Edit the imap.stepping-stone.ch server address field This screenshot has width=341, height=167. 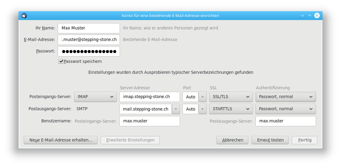click(x=149, y=97)
